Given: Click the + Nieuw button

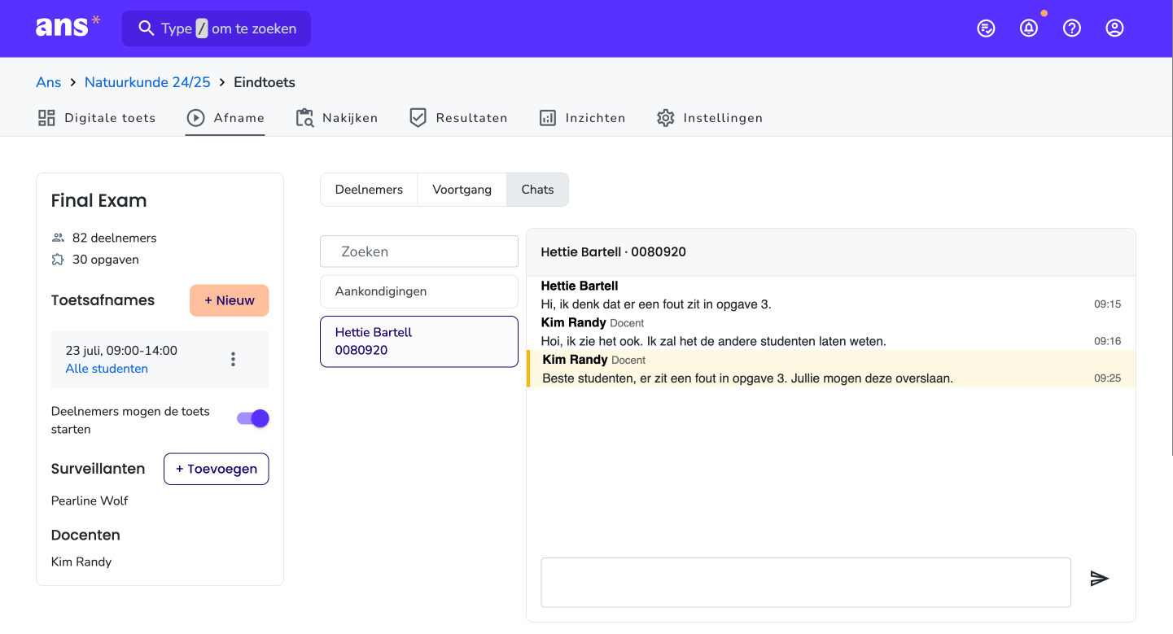Looking at the screenshot, I should 229,300.
